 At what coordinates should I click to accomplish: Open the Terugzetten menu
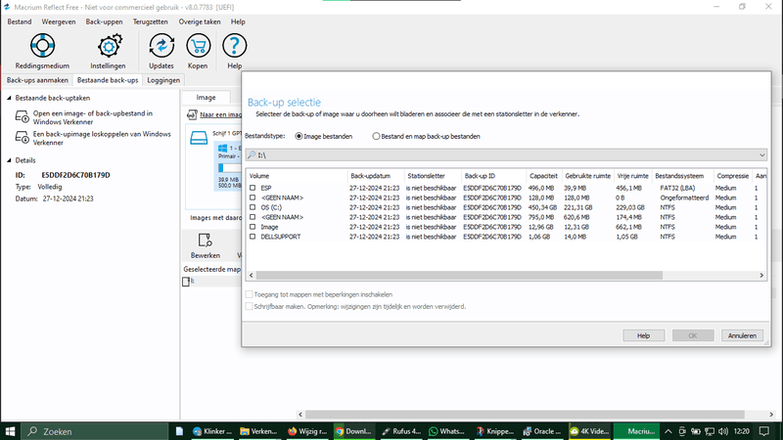coord(151,22)
